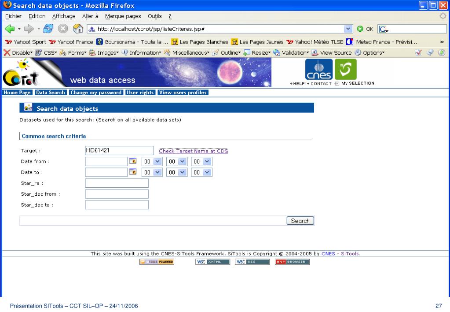Open the Boursorama bookmark
The width and height of the screenshot is (450, 312).
coord(132,42)
